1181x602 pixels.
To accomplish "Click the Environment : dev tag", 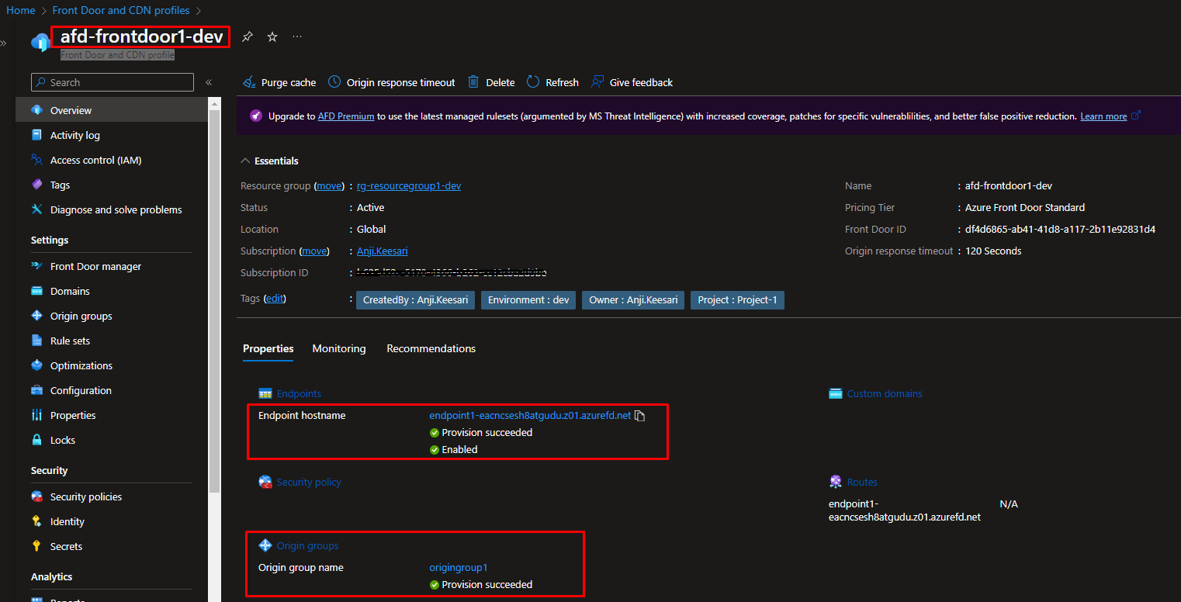I will coord(528,300).
